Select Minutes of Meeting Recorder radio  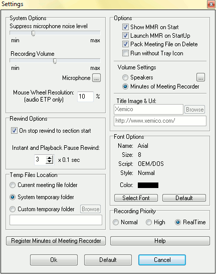click(x=125, y=86)
